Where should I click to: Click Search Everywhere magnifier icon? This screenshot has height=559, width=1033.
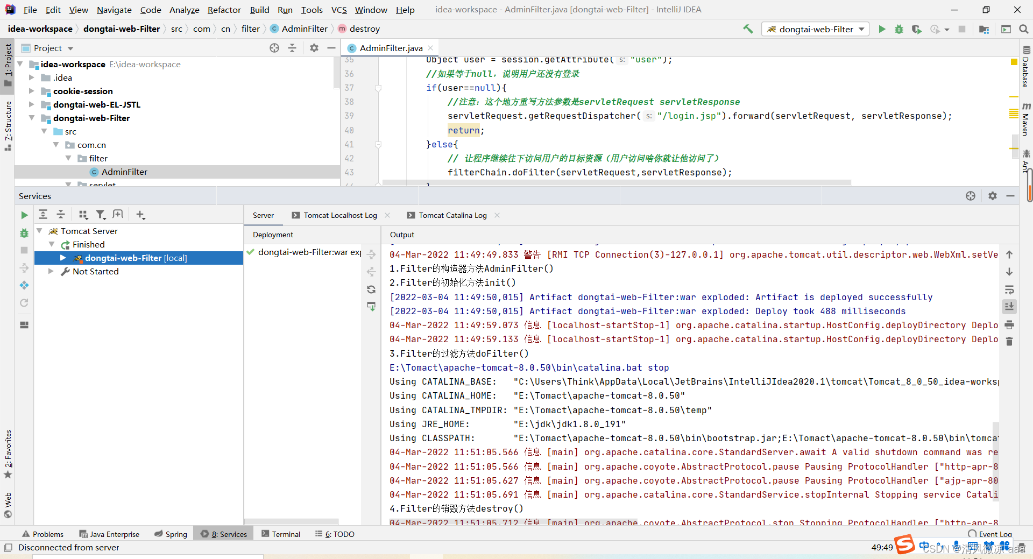click(x=1023, y=29)
